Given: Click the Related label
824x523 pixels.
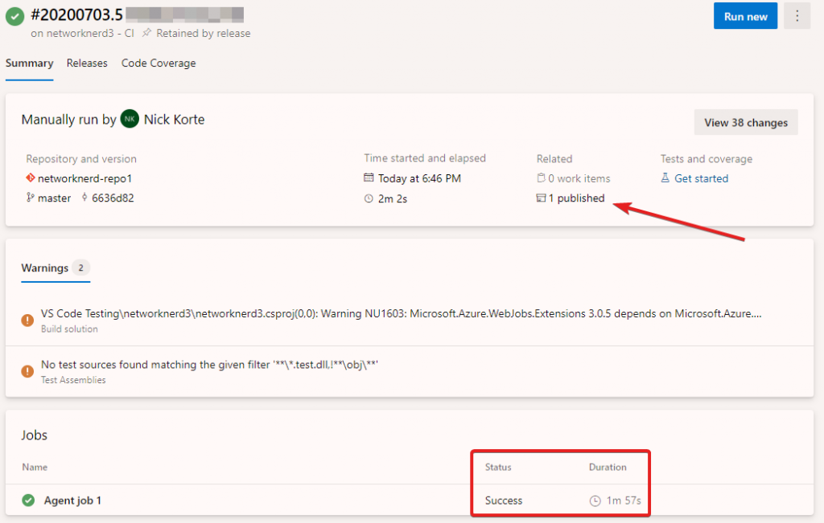Looking at the screenshot, I should [554, 158].
